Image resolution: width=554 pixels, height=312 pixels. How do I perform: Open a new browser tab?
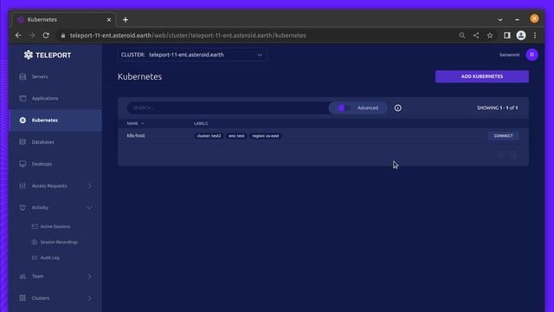coord(126,20)
